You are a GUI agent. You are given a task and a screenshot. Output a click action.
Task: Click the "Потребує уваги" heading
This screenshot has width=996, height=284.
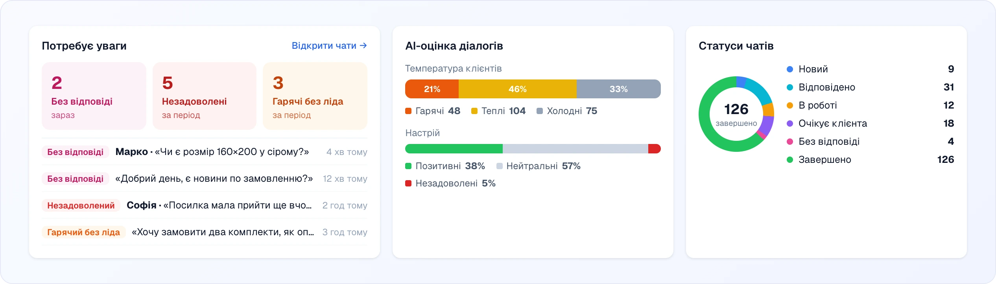84,46
